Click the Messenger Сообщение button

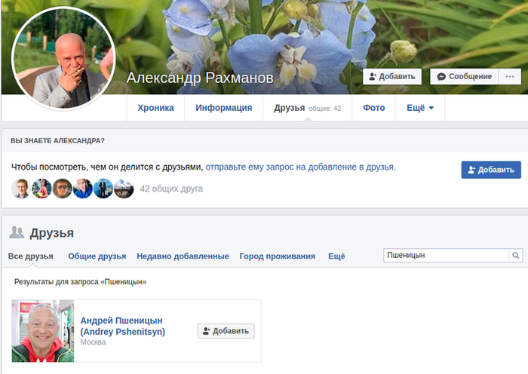(x=464, y=76)
